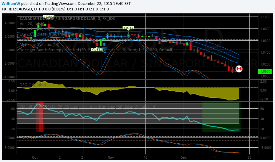This screenshot has height=162, width=275.
Task: Click the 2.0000 left scale label
Action: [x=9, y=36]
